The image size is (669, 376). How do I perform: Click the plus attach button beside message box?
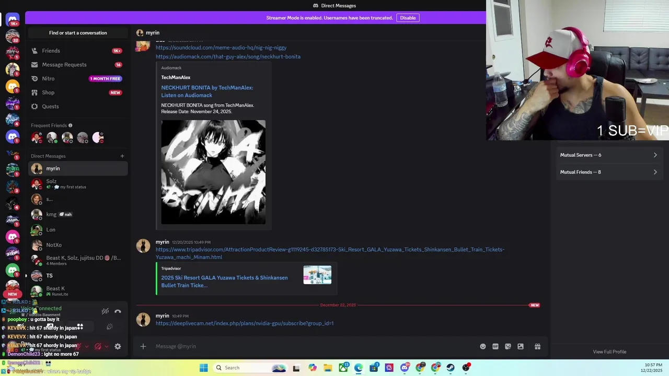(143, 346)
